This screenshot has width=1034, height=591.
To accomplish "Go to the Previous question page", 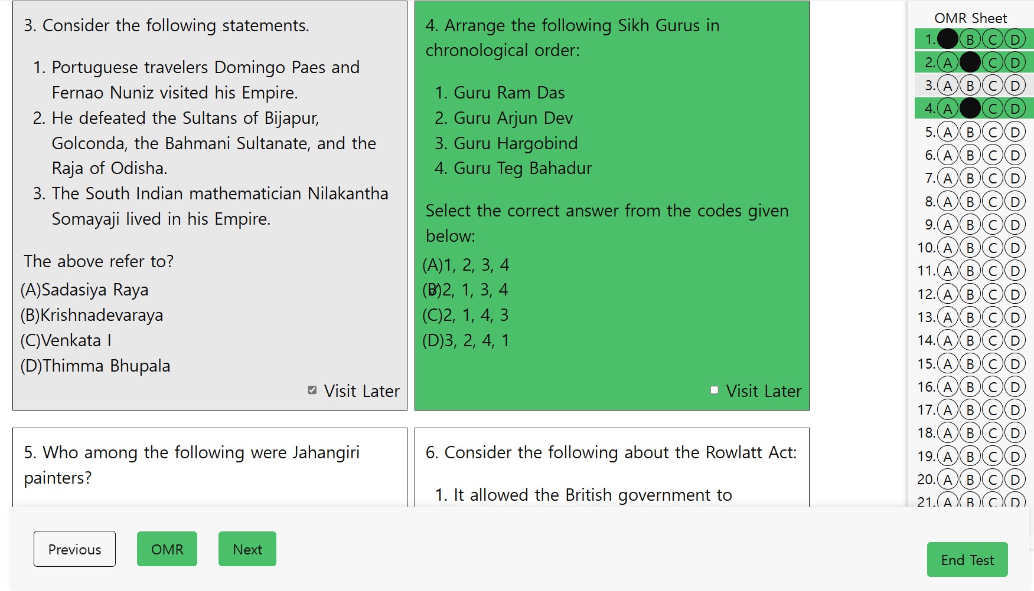I will [x=74, y=549].
